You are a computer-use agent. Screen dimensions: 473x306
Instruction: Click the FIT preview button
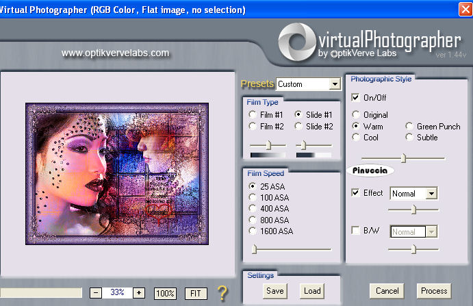tap(196, 293)
